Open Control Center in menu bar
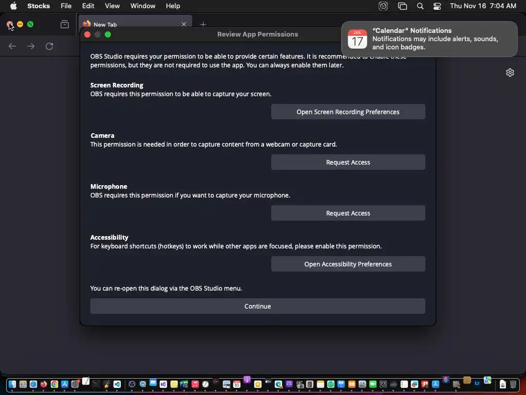Image resolution: width=526 pixels, height=395 pixels. (x=437, y=6)
